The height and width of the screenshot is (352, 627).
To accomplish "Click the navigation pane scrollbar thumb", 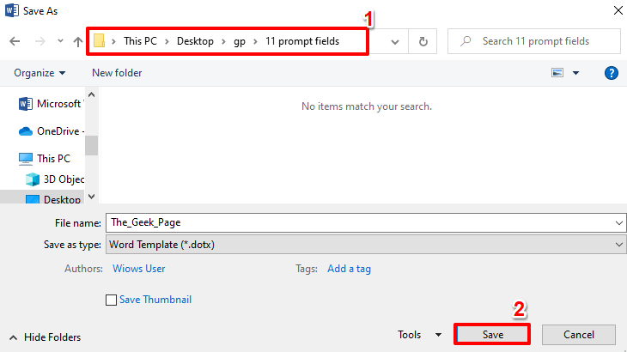I will click(92, 145).
